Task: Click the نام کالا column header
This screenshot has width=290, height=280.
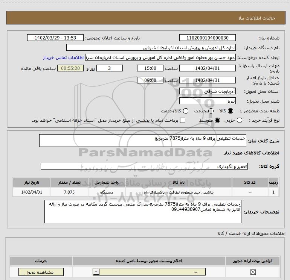Action: point(179,183)
